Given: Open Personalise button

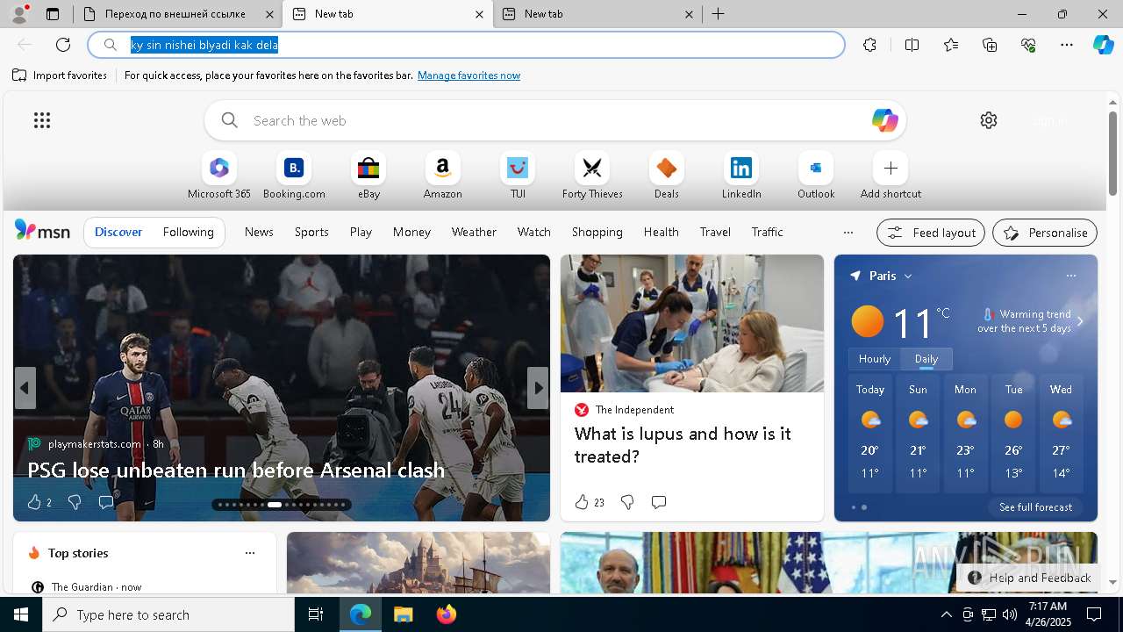Looking at the screenshot, I should 1045,233.
